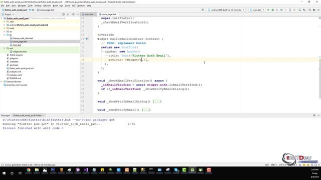Collapse the flutter_auth_email_pwd root node
321x180 pixels.
point(2,18)
